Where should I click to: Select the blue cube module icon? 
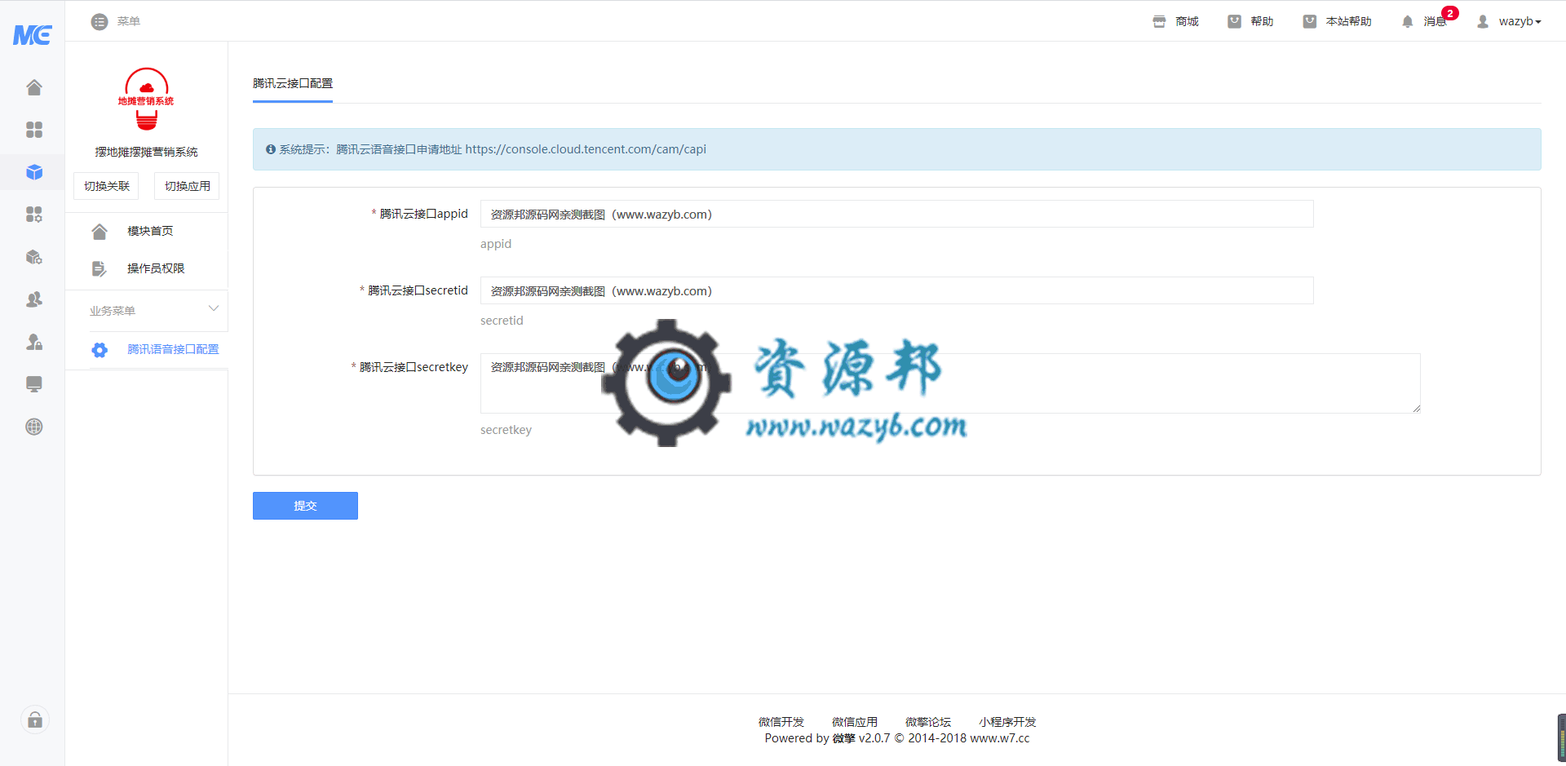coord(34,172)
